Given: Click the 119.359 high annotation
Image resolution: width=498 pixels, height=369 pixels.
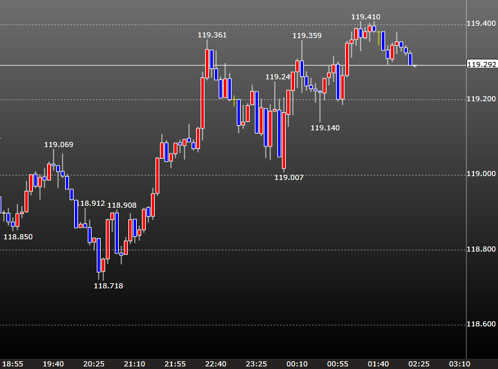Looking at the screenshot, I should pos(306,35).
